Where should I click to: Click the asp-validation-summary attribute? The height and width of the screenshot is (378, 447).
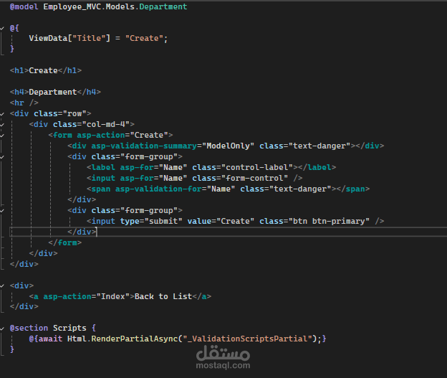pos(144,146)
